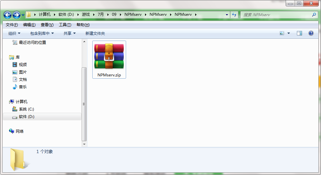Click the 音乐 note icon
321x175 pixels.
click(15, 87)
